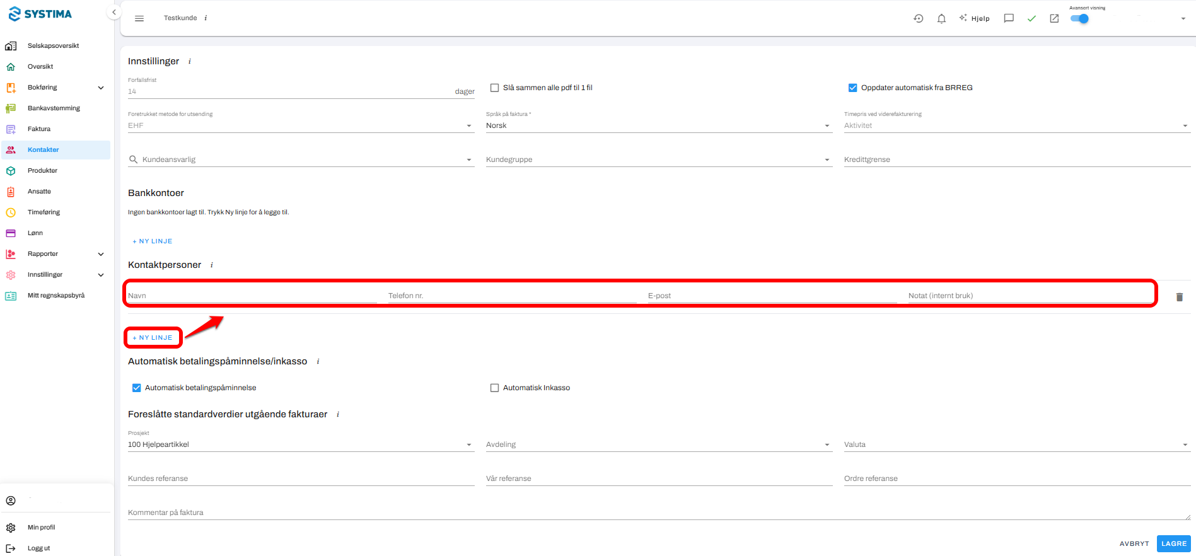This screenshot has height=556, width=1196.
Task: Open the notifications bell icon
Action: click(x=941, y=18)
